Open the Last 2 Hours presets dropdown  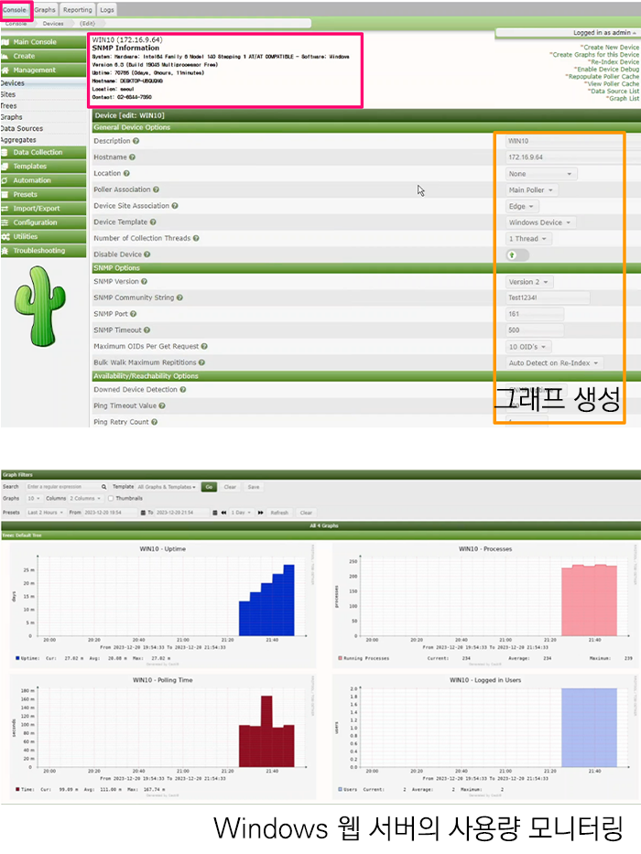pos(45,513)
